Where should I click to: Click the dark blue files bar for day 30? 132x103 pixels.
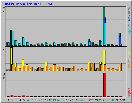point(120,40)
